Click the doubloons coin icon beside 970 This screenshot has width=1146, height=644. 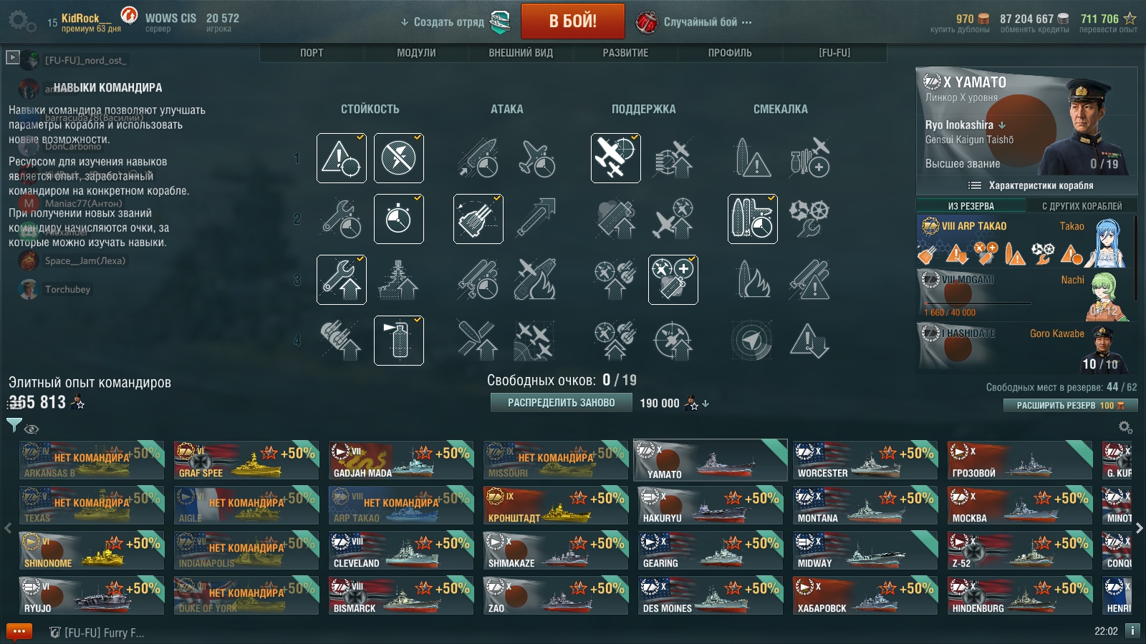[x=983, y=19]
